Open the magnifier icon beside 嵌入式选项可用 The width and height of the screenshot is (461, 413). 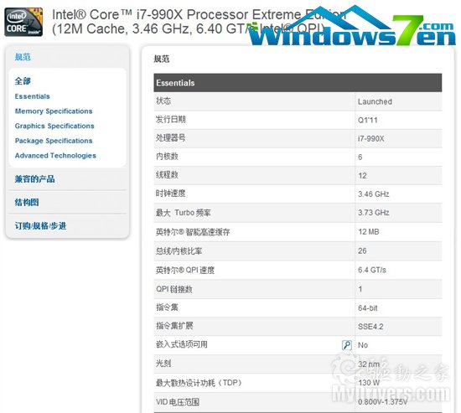pos(347,345)
